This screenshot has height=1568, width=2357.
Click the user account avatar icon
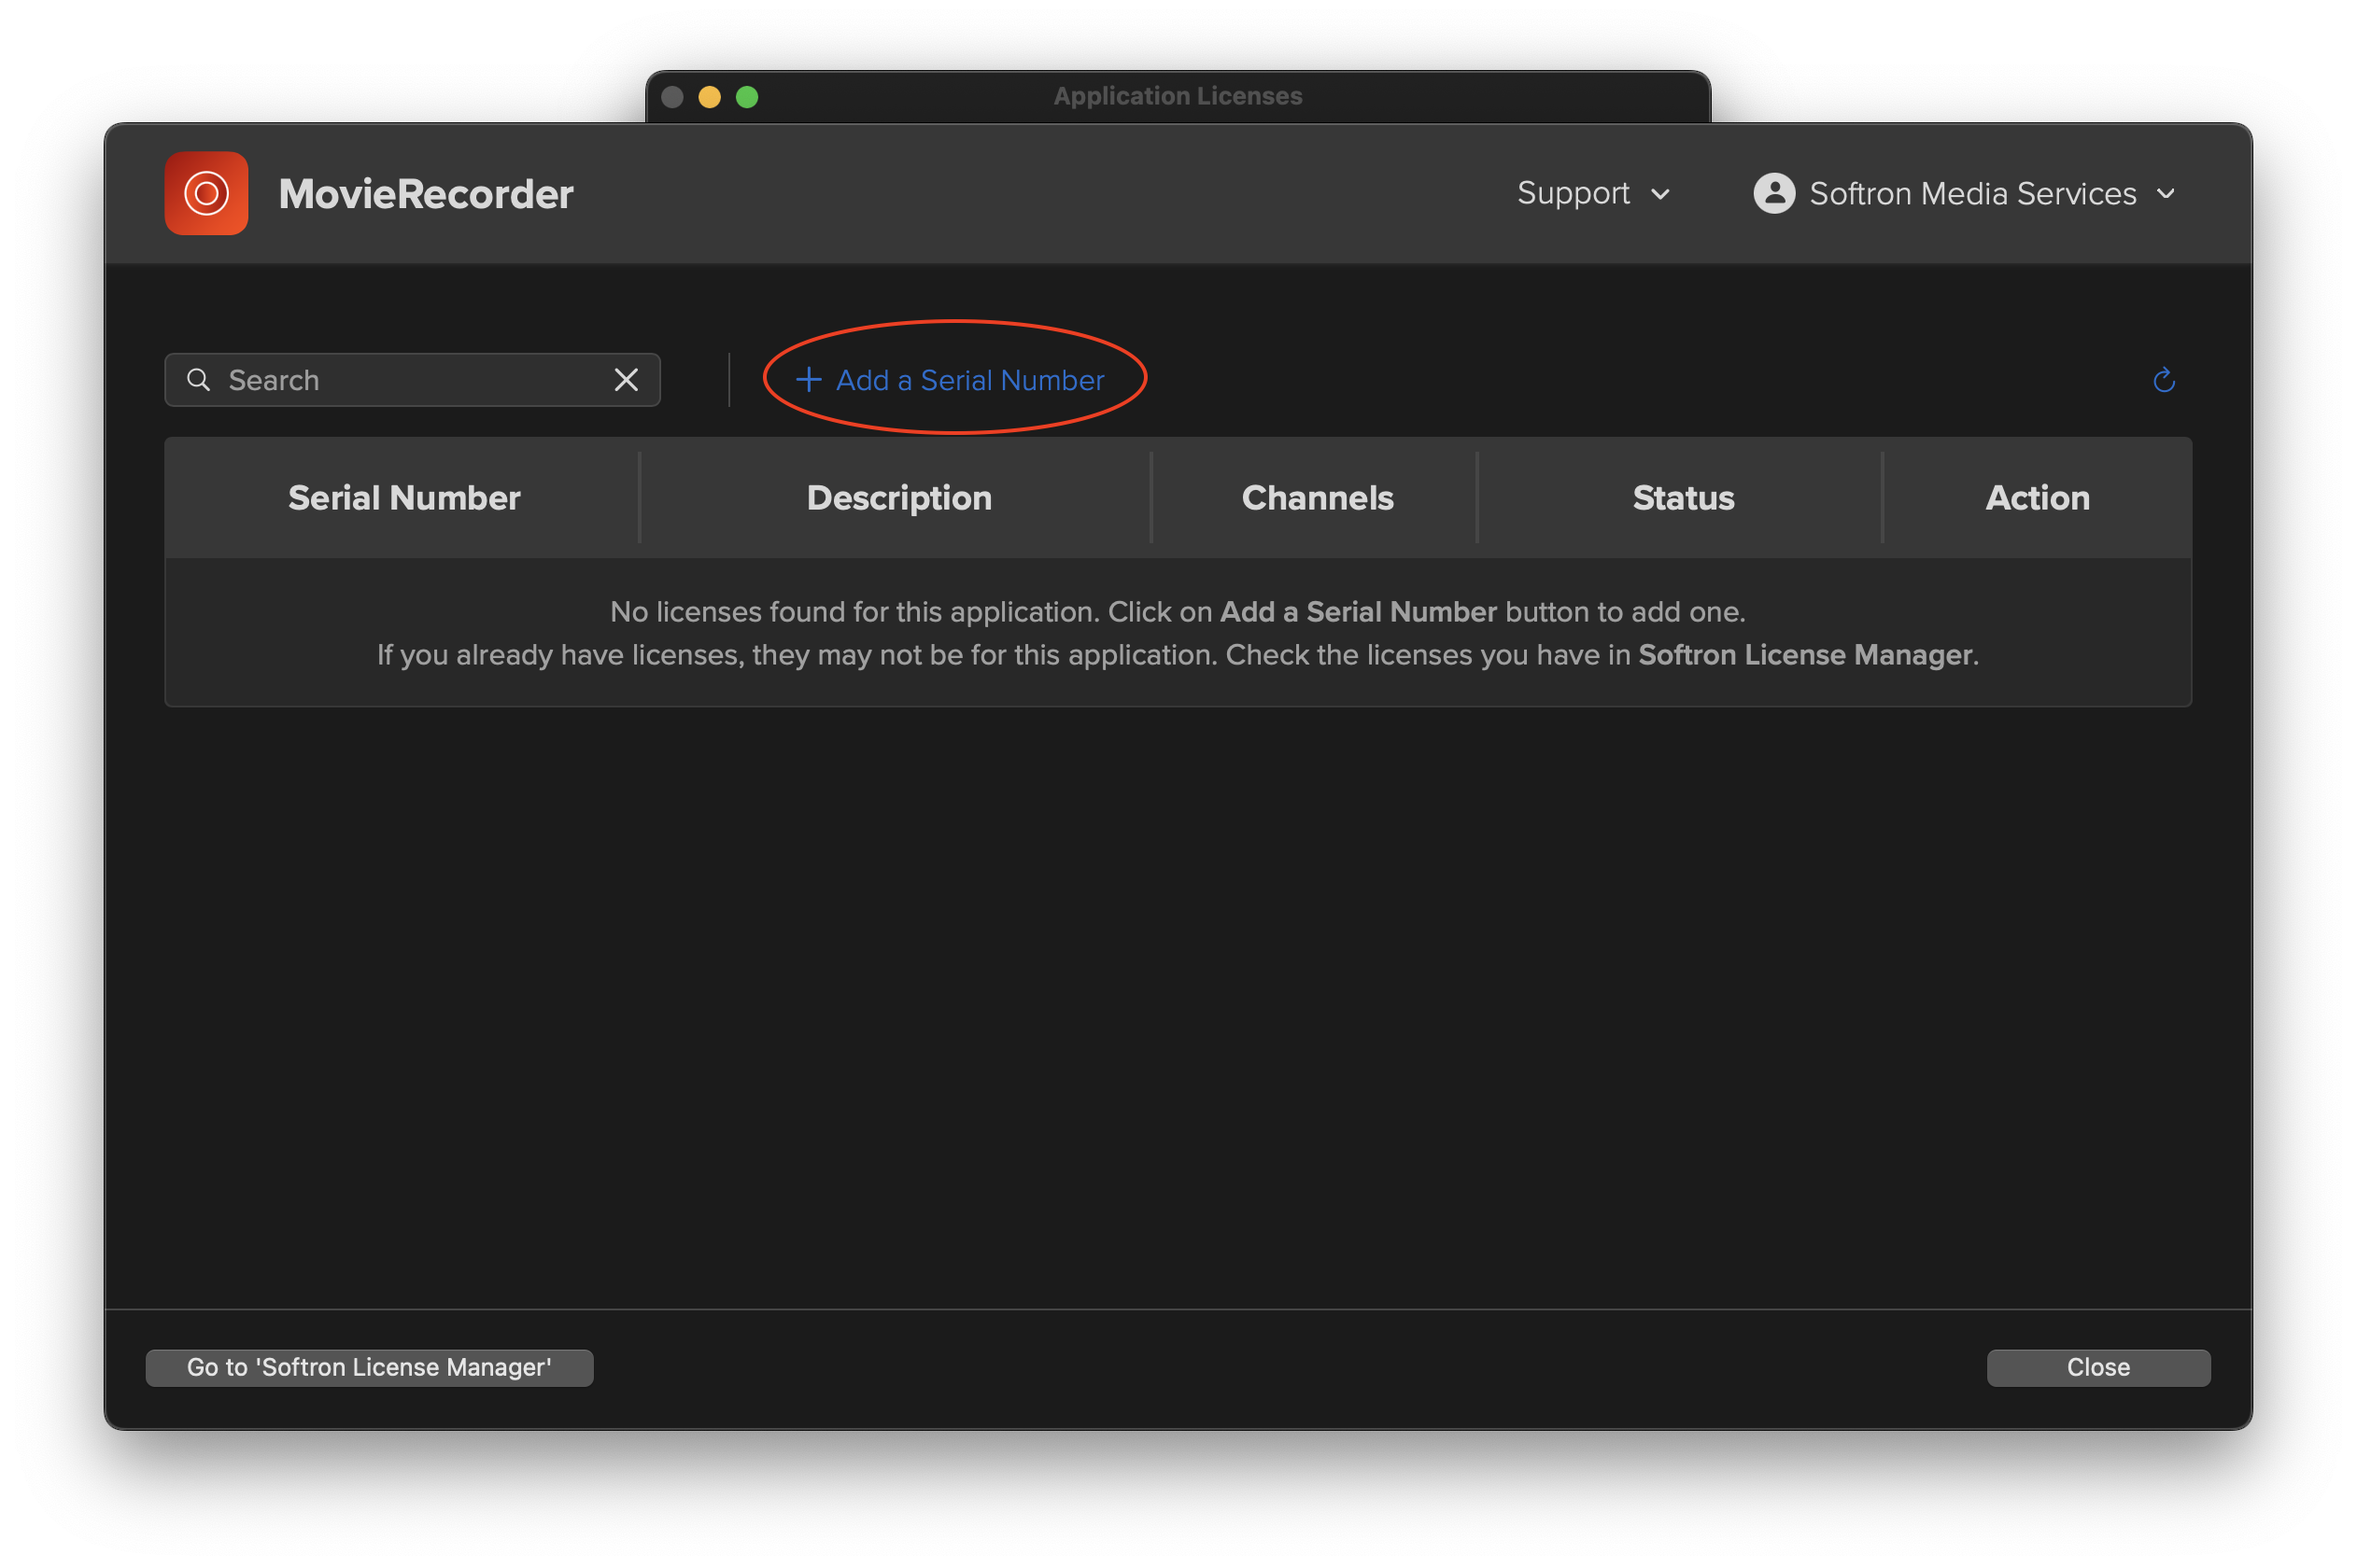(x=1773, y=193)
